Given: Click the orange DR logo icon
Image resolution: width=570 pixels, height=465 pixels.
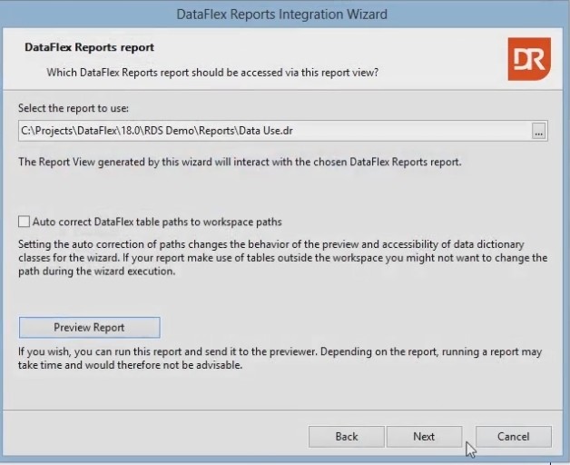Looking at the screenshot, I should pos(527,59).
